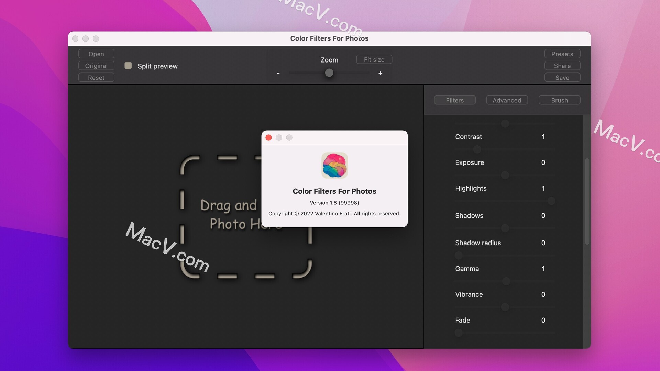Image resolution: width=660 pixels, height=371 pixels.
Task: Click the Share button
Action: 562,66
